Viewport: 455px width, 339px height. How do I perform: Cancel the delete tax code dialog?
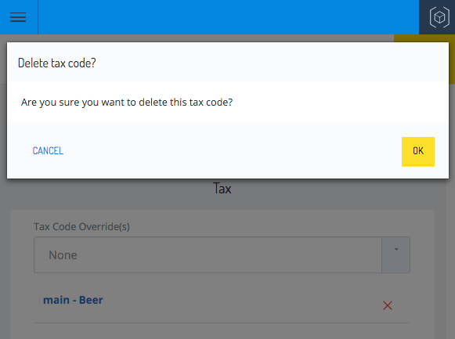tap(48, 151)
